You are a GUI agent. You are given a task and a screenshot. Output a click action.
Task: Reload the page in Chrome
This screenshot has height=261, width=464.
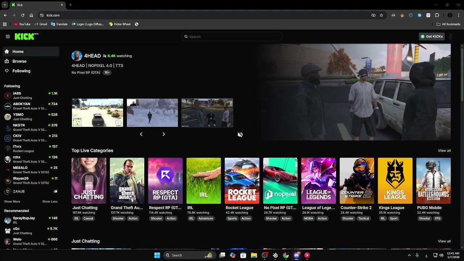[23, 15]
